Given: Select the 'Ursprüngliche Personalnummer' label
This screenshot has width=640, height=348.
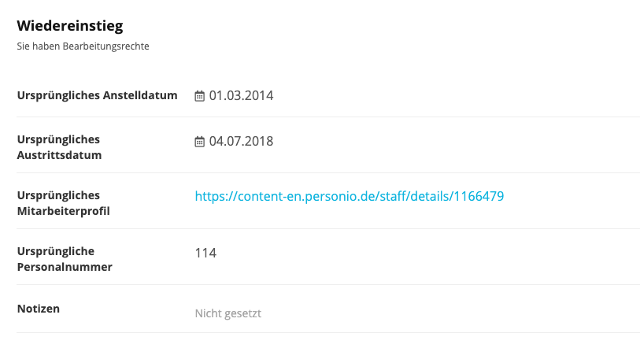Looking at the screenshot, I should pos(65,259).
